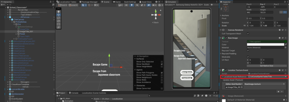Select the Scale tool in Scene toolbar

(58, 21)
